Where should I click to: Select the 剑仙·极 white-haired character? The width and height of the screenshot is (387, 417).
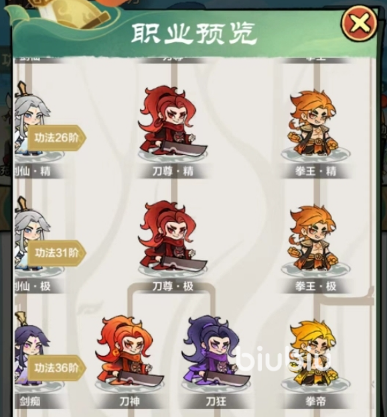pyautogui.click(x=31, y=235)
